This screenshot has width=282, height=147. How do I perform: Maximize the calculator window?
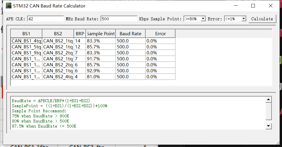tap(253, 6)
